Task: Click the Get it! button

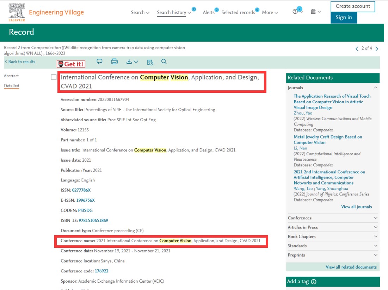Action: (71, 64)
